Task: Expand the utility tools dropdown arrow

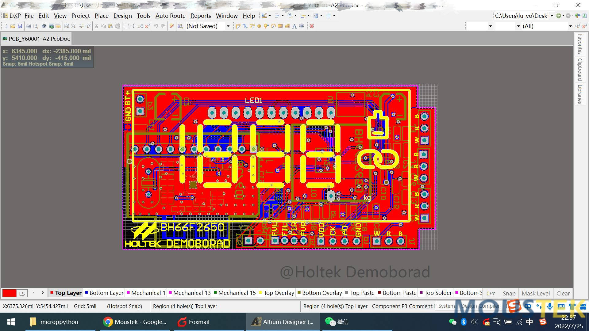Action: click(x=270, y=16)
